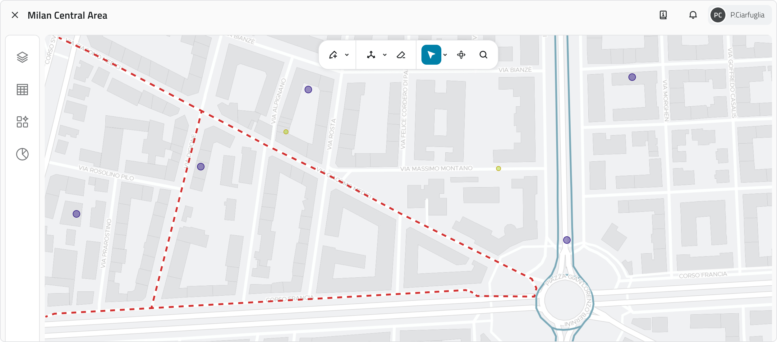Close the Milan Central Area map
The height and width of the screenshot is (342, 777).
(15, 15)
